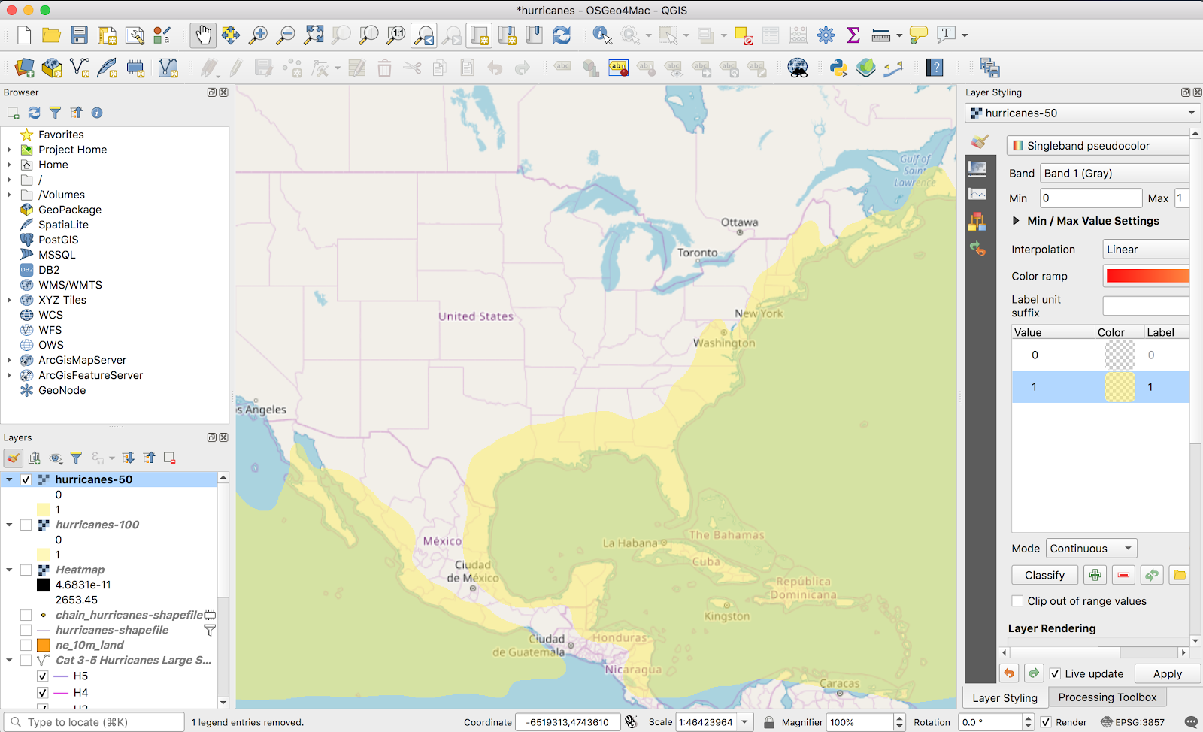
Task: Open the Singleband pseudocolor renderer dropdown
Action: coord(1098,146)
